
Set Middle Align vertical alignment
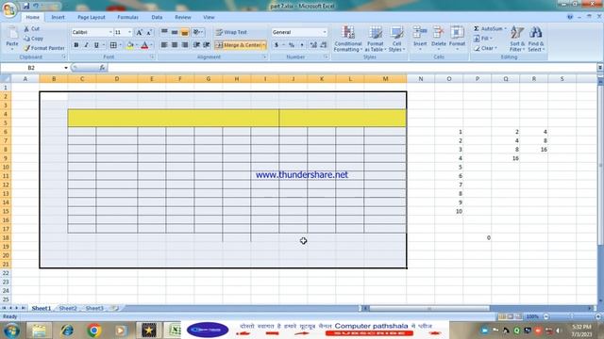pyautogui.click(x=175, y=32)
